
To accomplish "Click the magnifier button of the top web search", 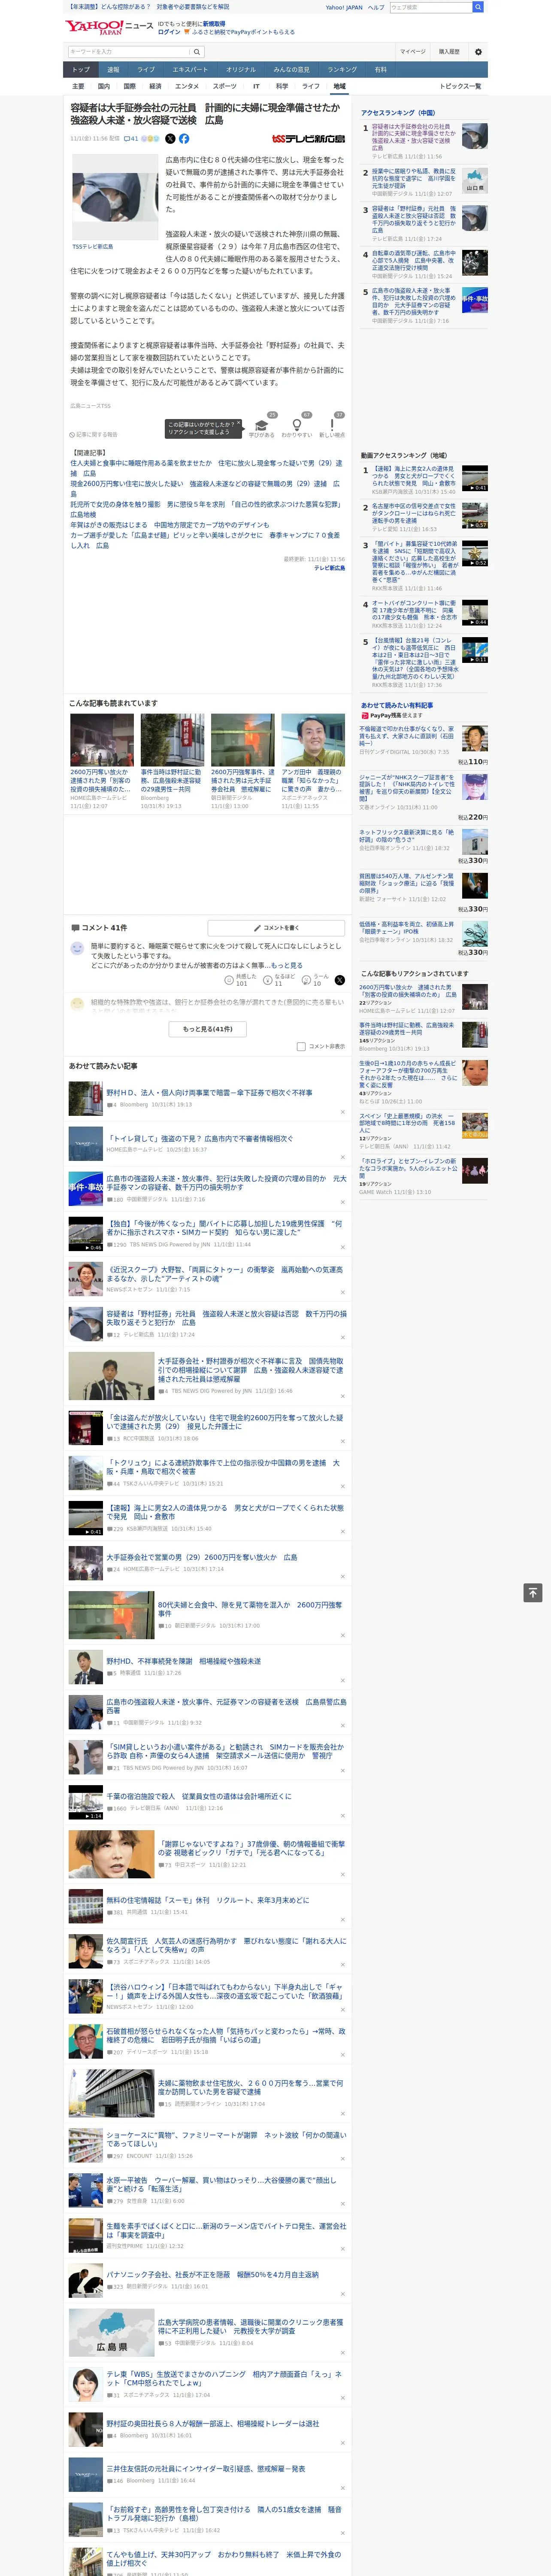I will (478, 7).
